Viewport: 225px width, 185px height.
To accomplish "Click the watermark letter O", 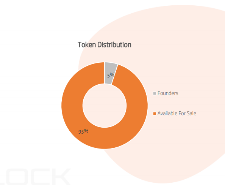I will 17,177.
